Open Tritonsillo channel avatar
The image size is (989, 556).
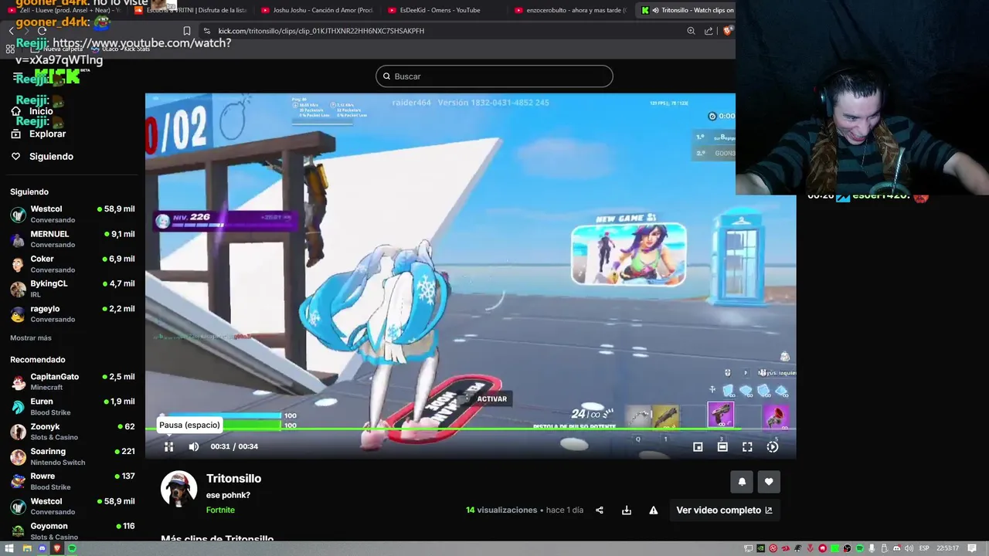pos(178,489)
